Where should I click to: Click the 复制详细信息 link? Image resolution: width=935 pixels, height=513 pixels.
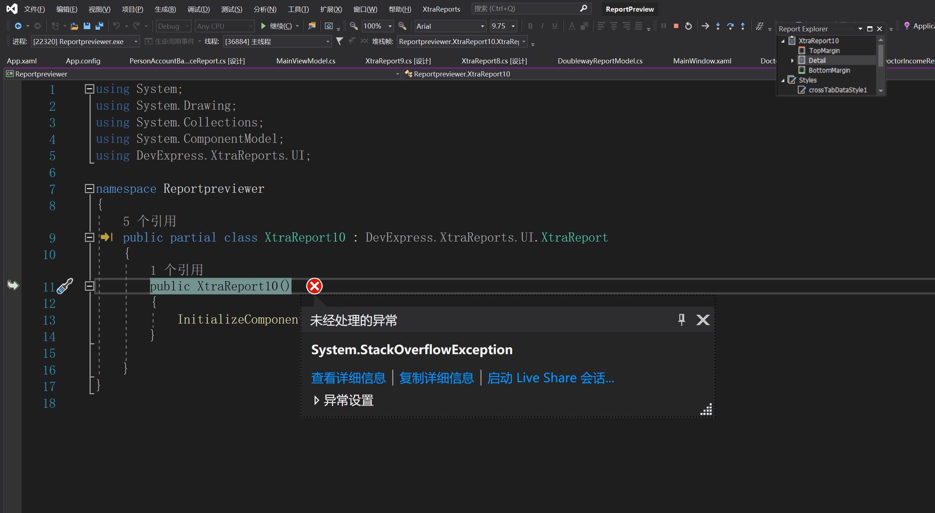(x=437, y=378)
